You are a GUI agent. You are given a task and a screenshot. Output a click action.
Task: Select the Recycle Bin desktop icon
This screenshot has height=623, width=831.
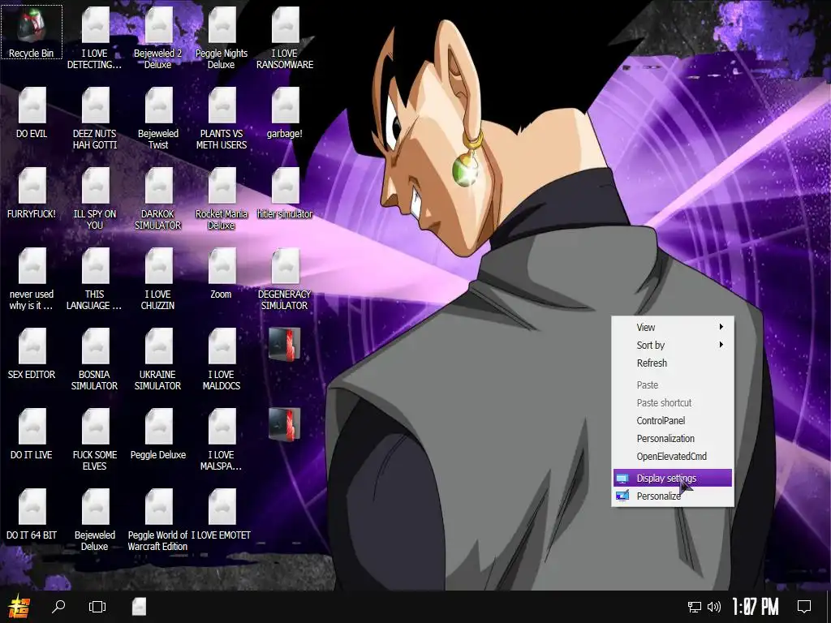tap(32, 32)
